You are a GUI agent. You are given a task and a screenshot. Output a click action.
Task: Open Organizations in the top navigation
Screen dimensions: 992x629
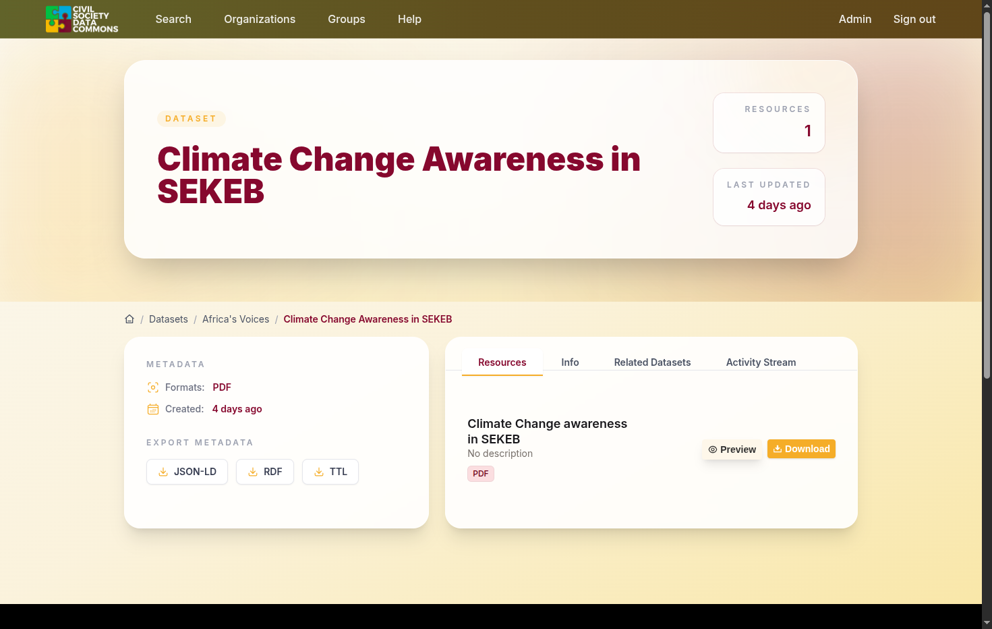(x=260, y=19)
